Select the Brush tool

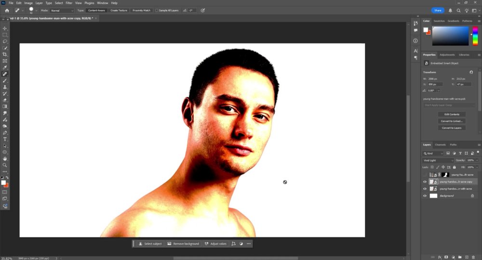5,80
